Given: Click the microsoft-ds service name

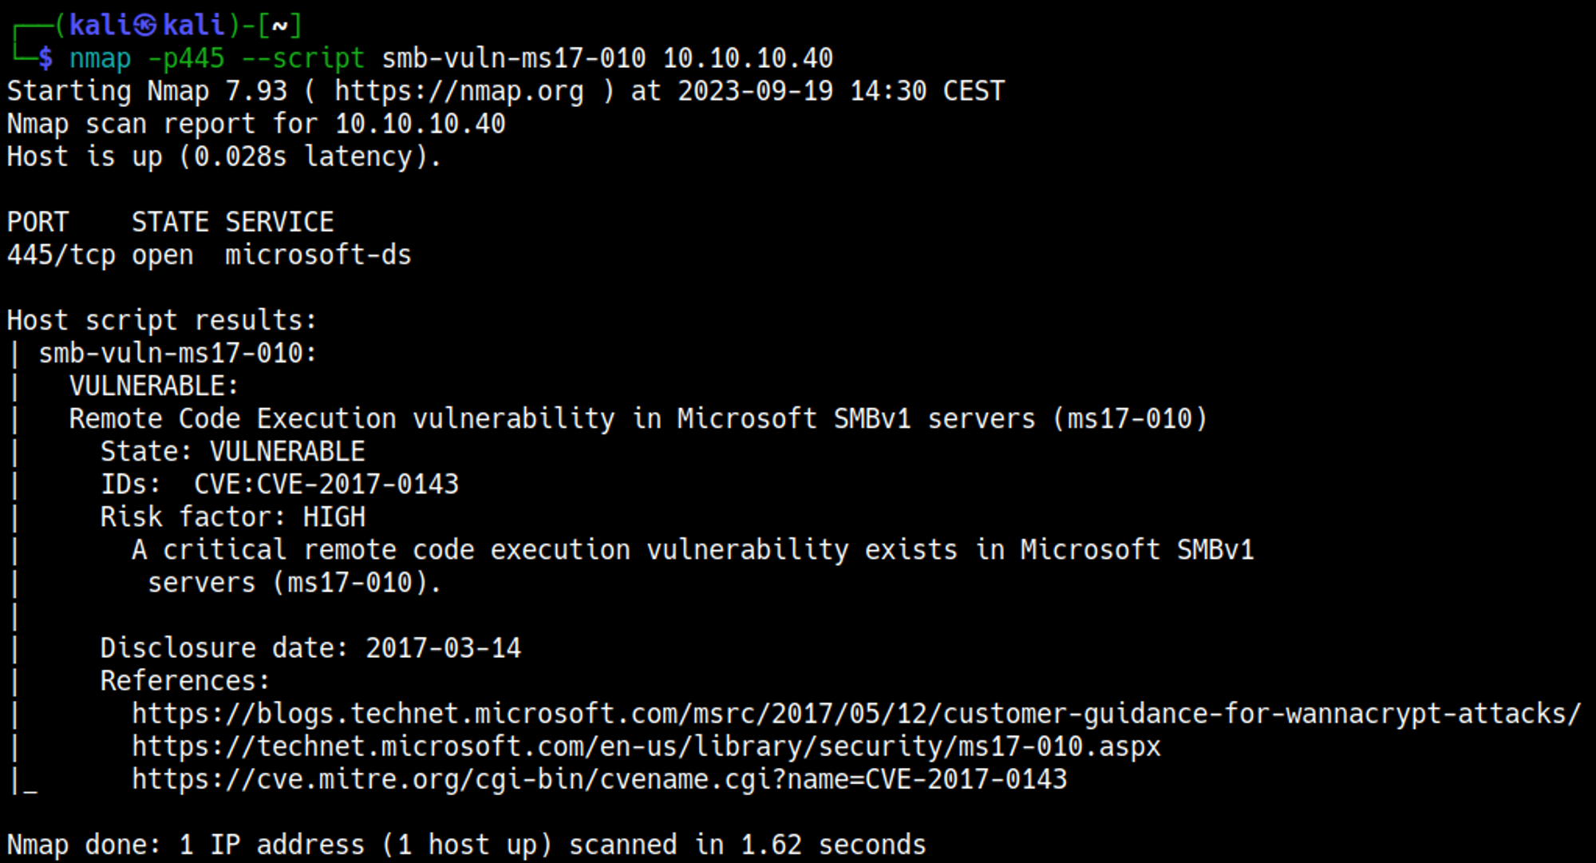Looking at the screenshot, I should (x=318, y=255).
